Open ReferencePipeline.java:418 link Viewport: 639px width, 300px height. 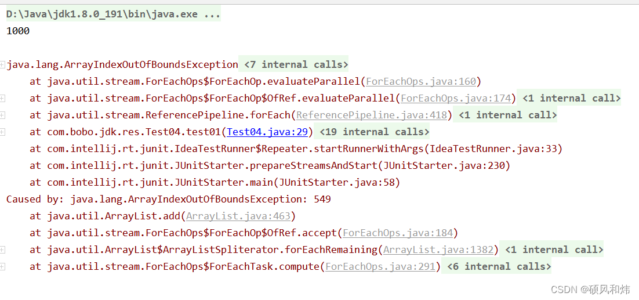(372, 115)
